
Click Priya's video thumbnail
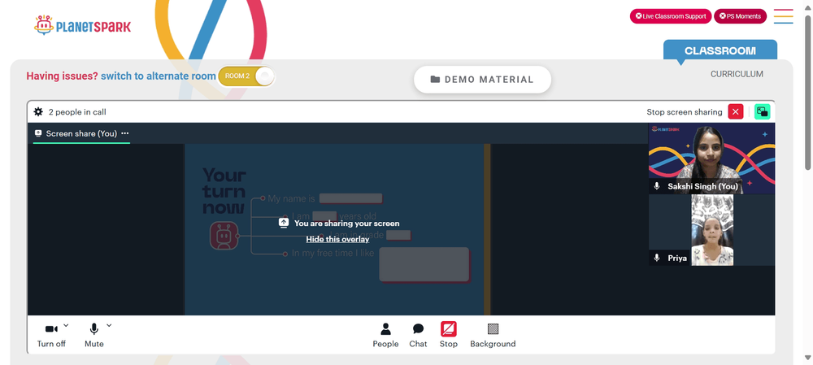(x=712, y=230)
